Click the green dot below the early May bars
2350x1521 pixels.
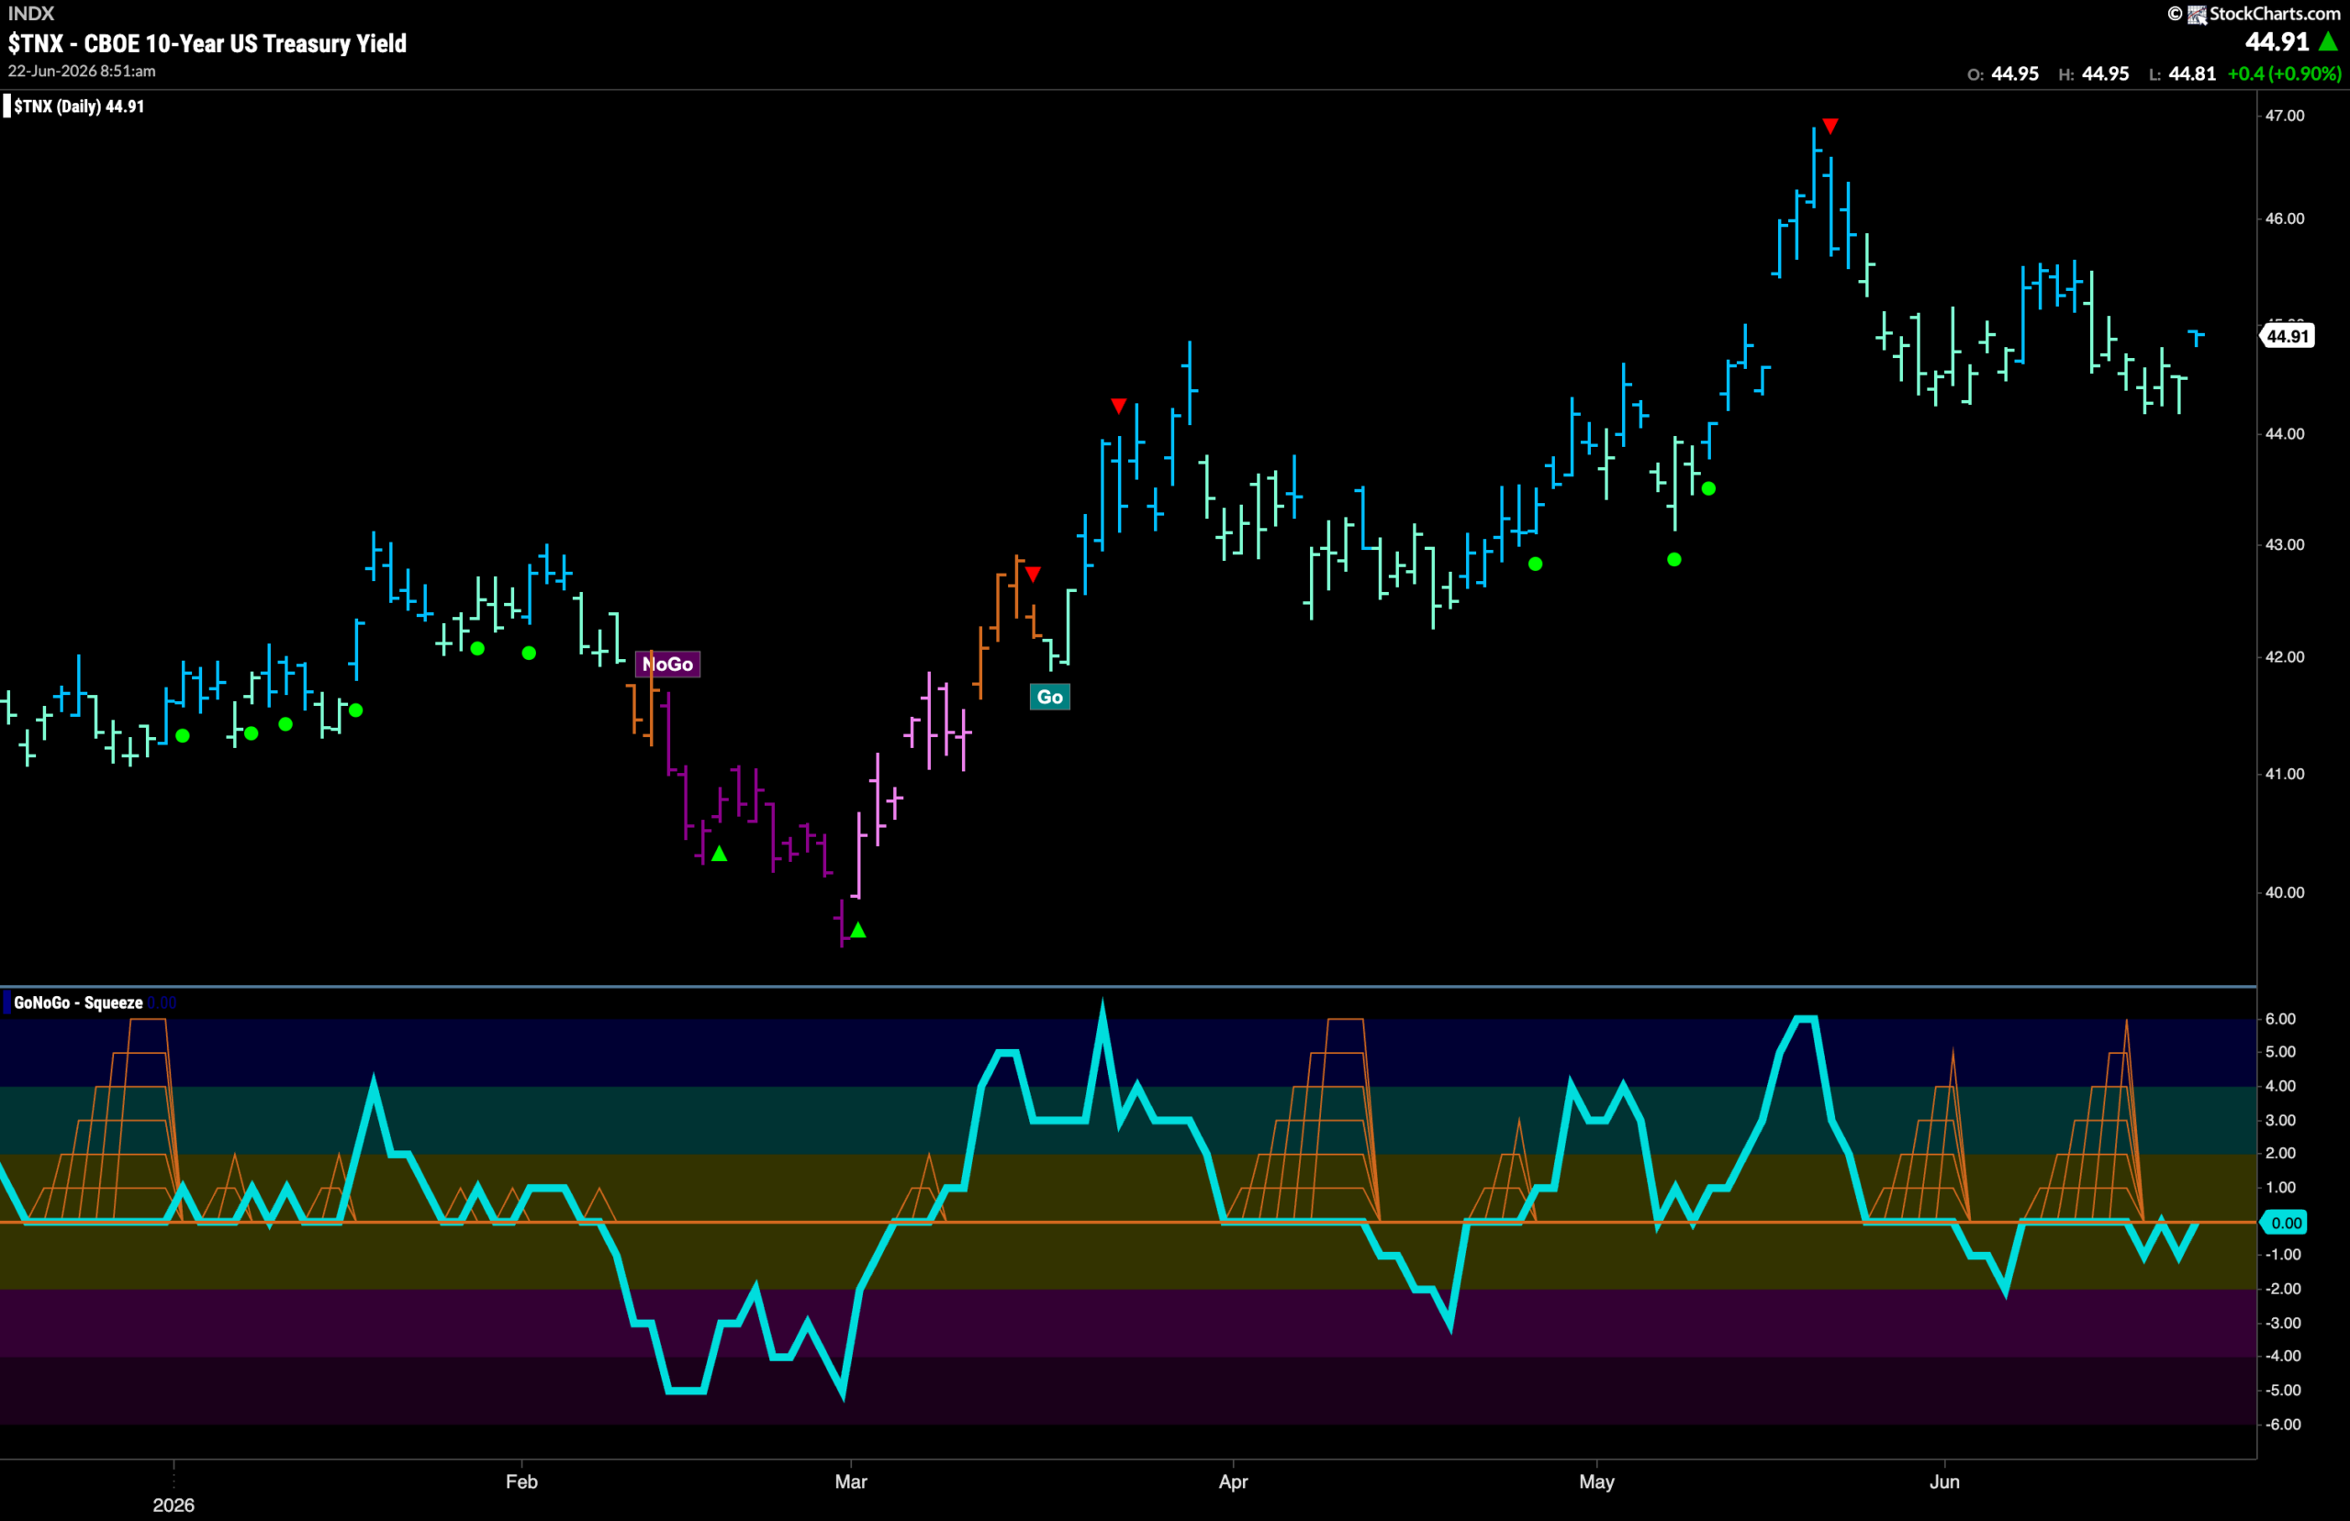tap(1673, 560)
